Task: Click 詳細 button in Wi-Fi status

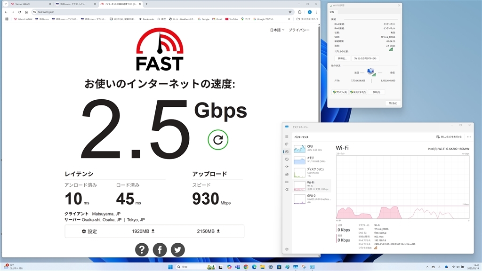Action: pyautogui.click(x=342, y=58)
